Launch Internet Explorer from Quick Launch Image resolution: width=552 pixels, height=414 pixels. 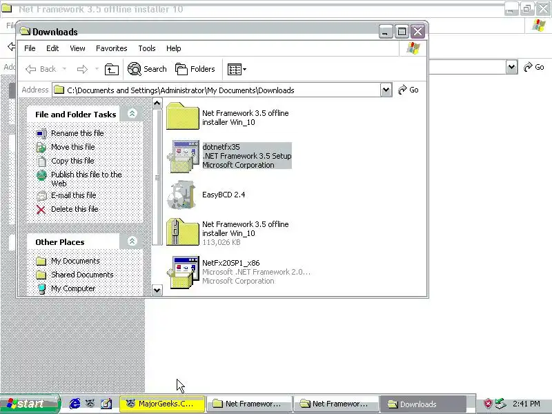pyautogui.click(x=75, y=404)
